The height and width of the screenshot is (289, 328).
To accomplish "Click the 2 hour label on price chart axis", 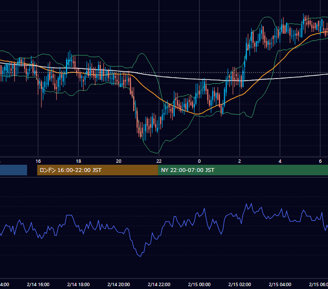I will coord(240,161).
